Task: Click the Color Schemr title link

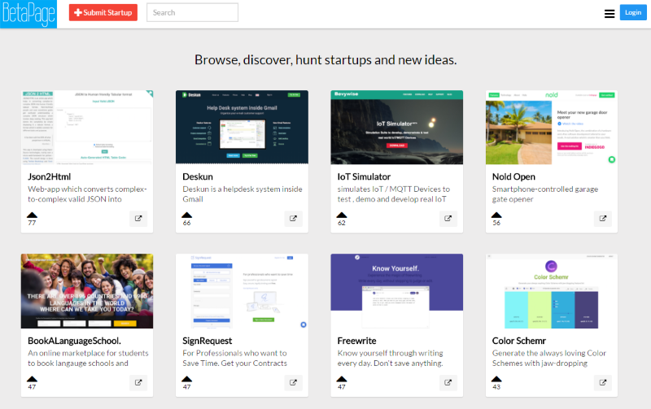Action: tap(519, 341)
